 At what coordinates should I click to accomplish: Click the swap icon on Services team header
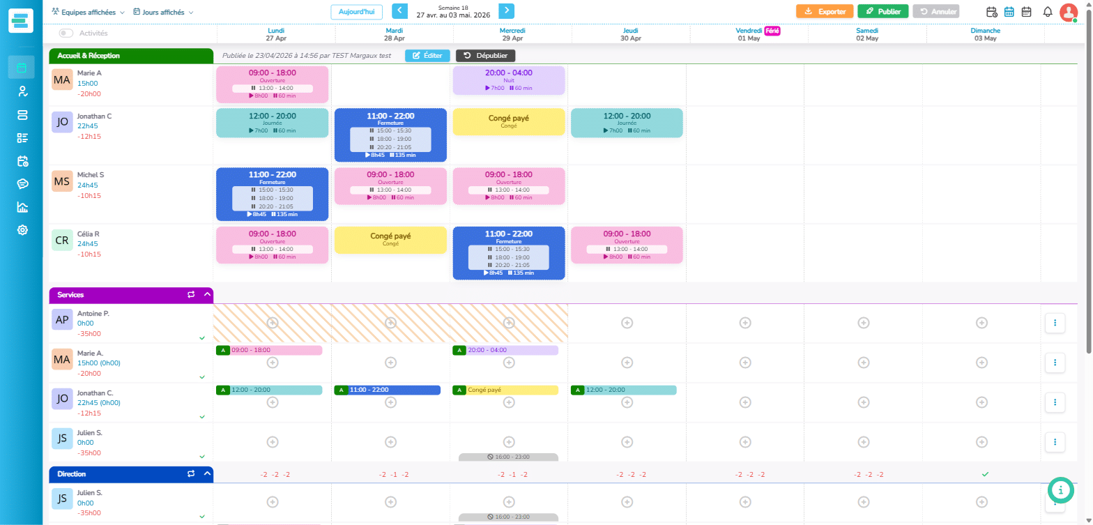(x=191, y=295)
